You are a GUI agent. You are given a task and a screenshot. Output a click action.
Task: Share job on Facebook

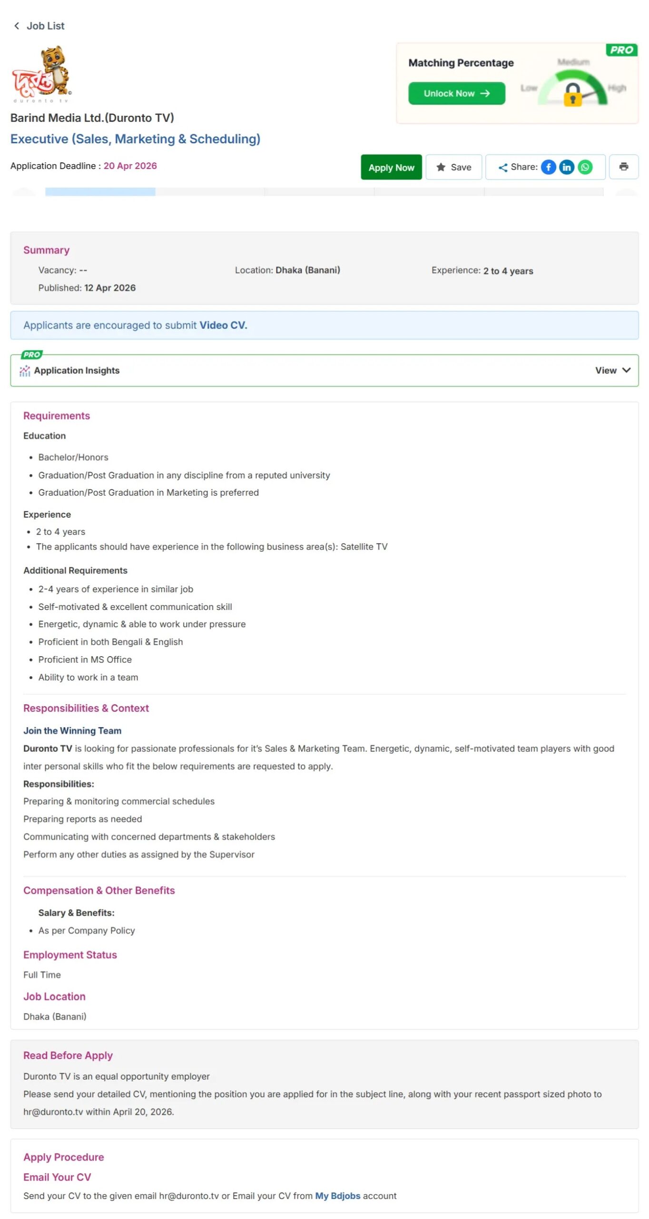(548, 167)
